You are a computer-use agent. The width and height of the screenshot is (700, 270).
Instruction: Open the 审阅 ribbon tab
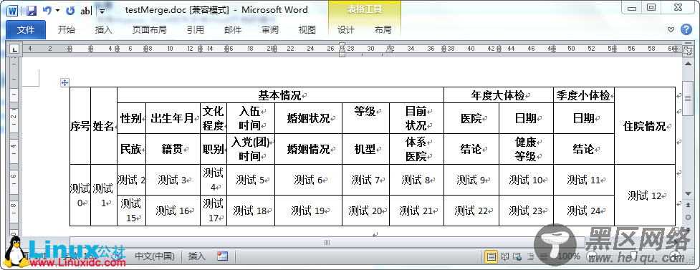point(270,30)
